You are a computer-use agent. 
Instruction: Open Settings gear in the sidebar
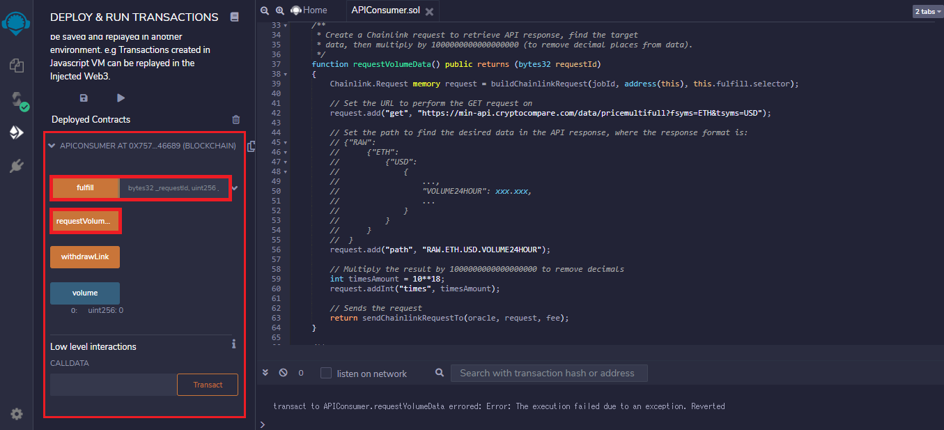click(x=17, y=414)
